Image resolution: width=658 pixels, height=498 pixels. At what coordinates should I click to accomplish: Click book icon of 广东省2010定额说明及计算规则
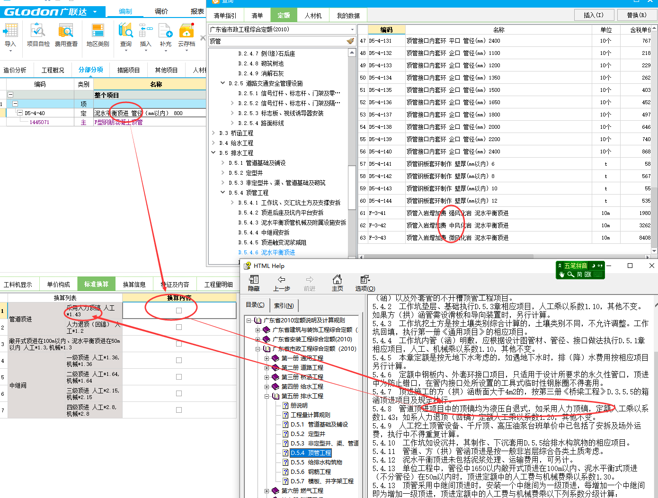[x=258, y=320]
